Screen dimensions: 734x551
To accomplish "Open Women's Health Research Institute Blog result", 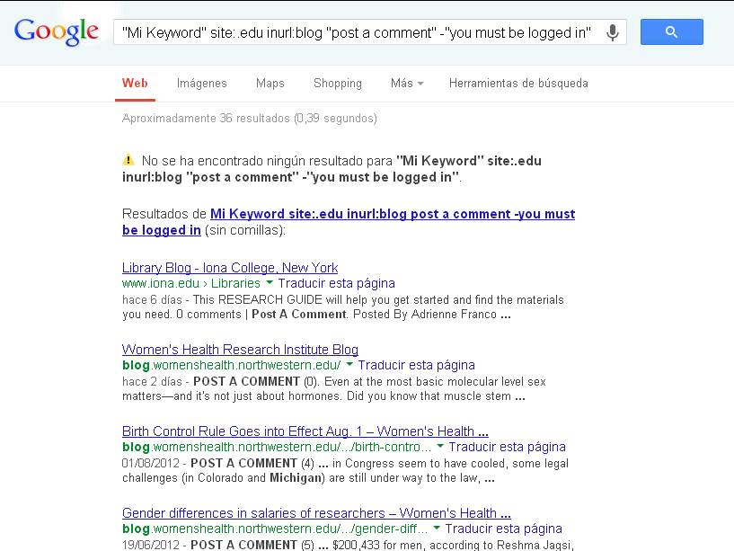I will (x=240, y=350).
